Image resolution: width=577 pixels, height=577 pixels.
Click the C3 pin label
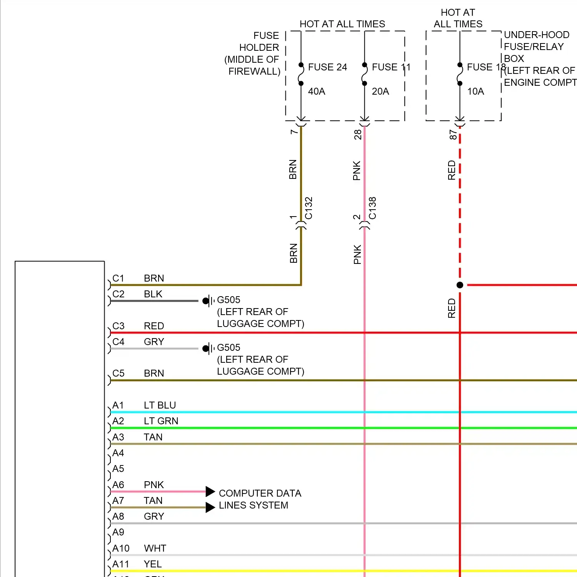coord(118,326)
